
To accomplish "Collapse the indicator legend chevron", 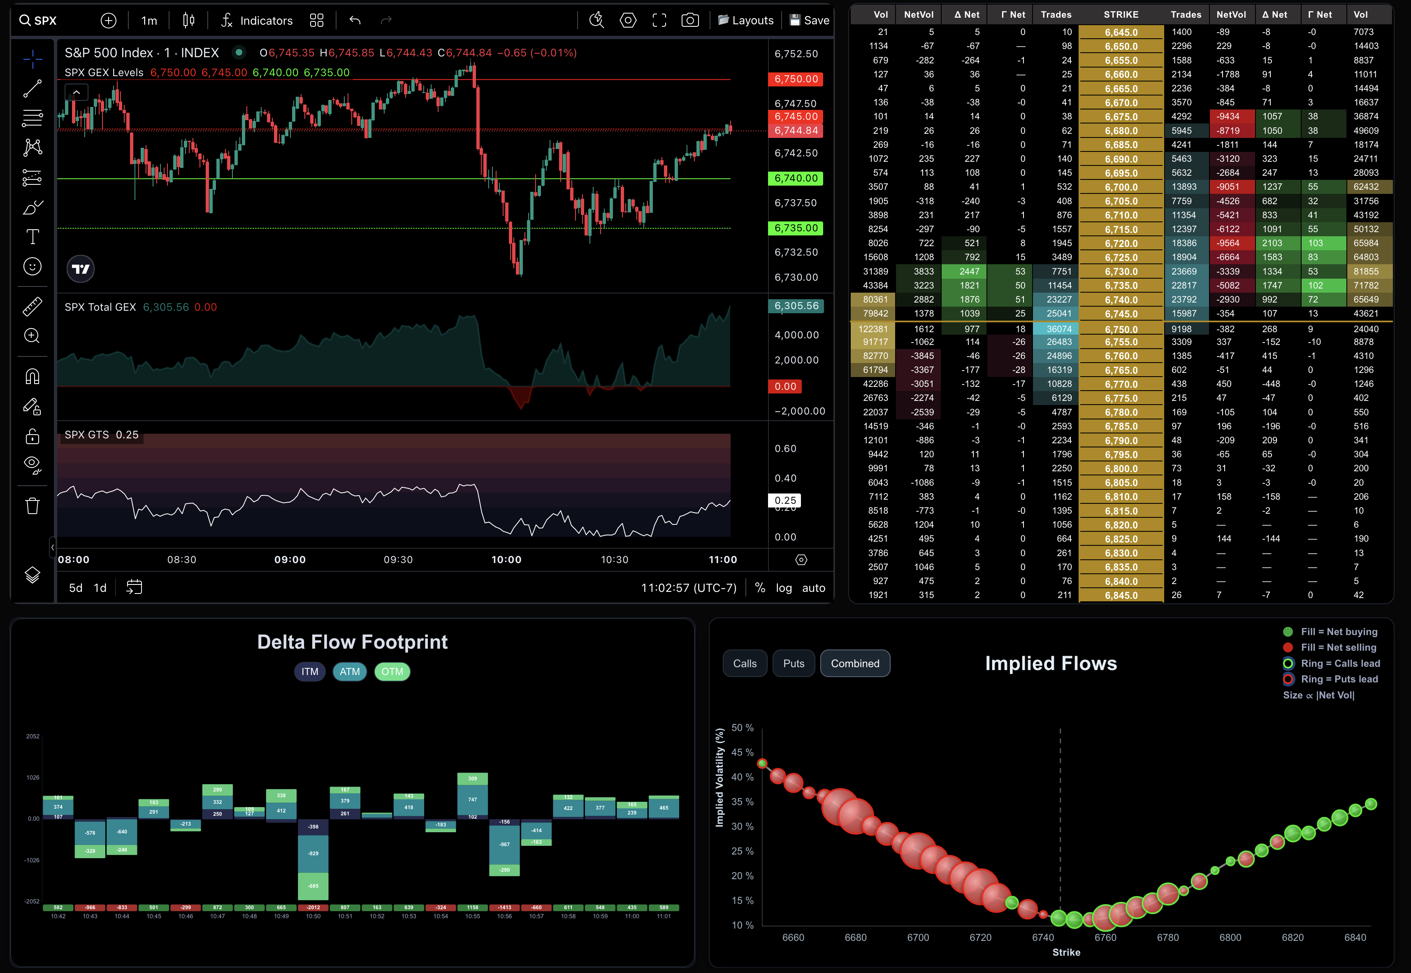I will pos(76,92).
